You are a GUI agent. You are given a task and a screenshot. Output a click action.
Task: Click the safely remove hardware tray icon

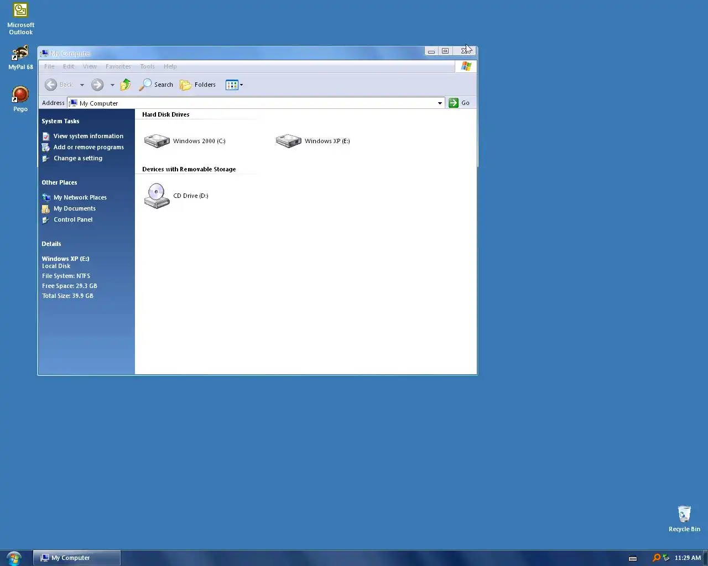click(x=666, y=558)
